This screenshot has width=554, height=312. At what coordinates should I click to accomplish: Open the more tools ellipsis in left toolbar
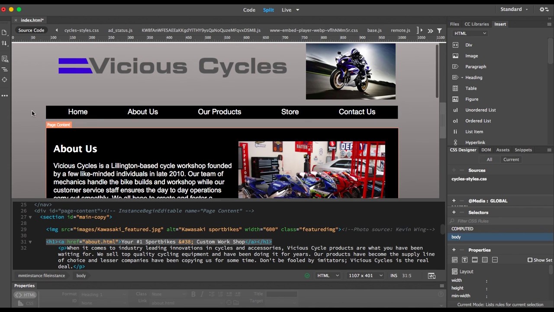coord(5,95)
